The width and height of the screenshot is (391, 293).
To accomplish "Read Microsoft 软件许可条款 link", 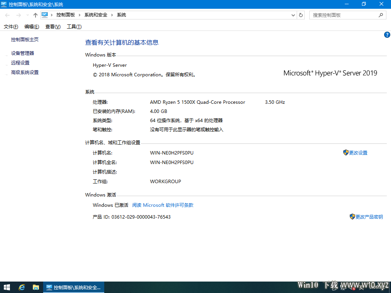I will 163,205.
